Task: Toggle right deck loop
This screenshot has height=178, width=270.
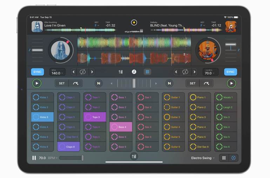Action: pos(185,72)
